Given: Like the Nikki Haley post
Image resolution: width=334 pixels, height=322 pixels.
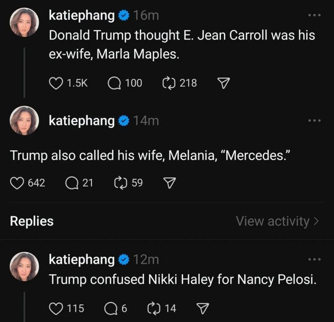Looking at the screenshot, I should [56, 308].
